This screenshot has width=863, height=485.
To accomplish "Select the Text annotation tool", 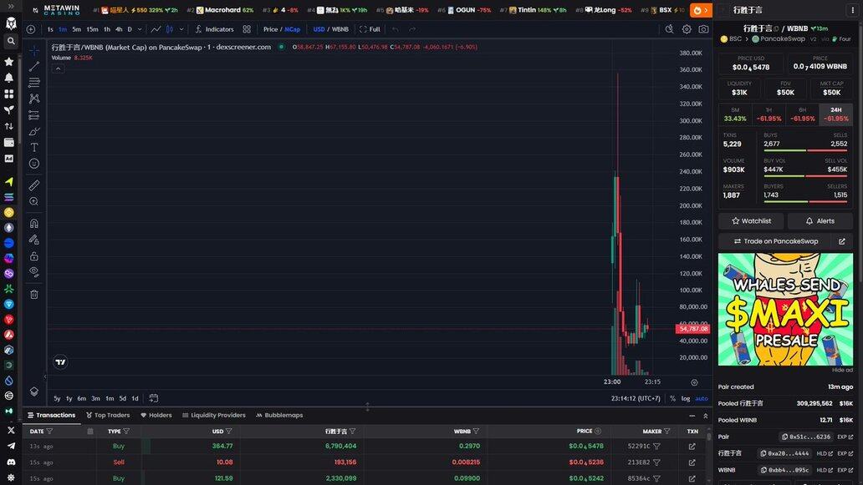I will (34, 147).
